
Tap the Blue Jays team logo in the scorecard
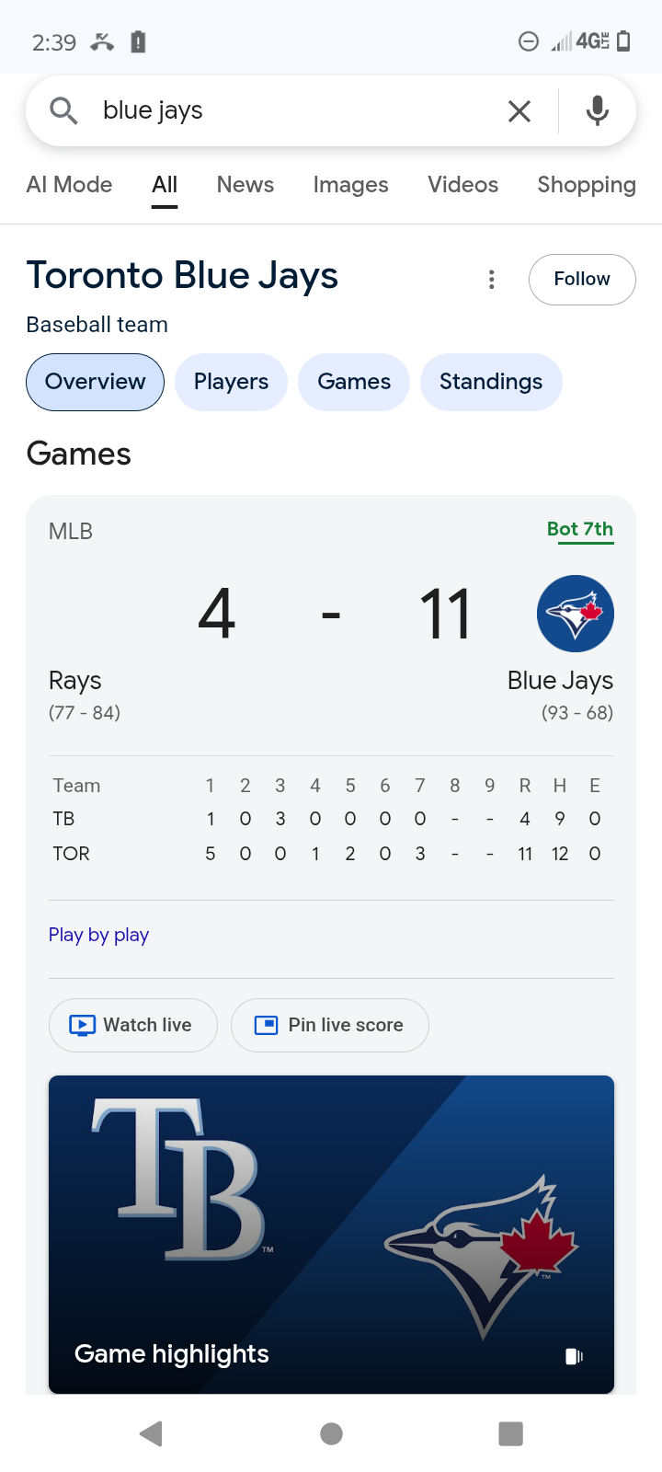[576, 614]
